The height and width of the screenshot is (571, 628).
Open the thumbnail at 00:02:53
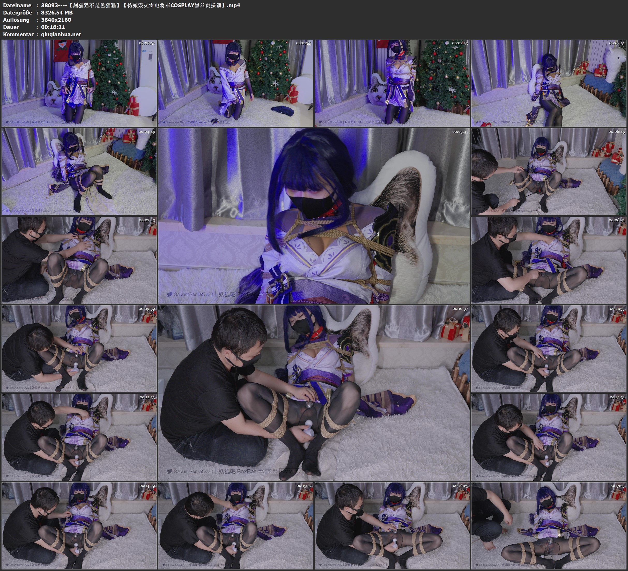[x=392, y=83]
